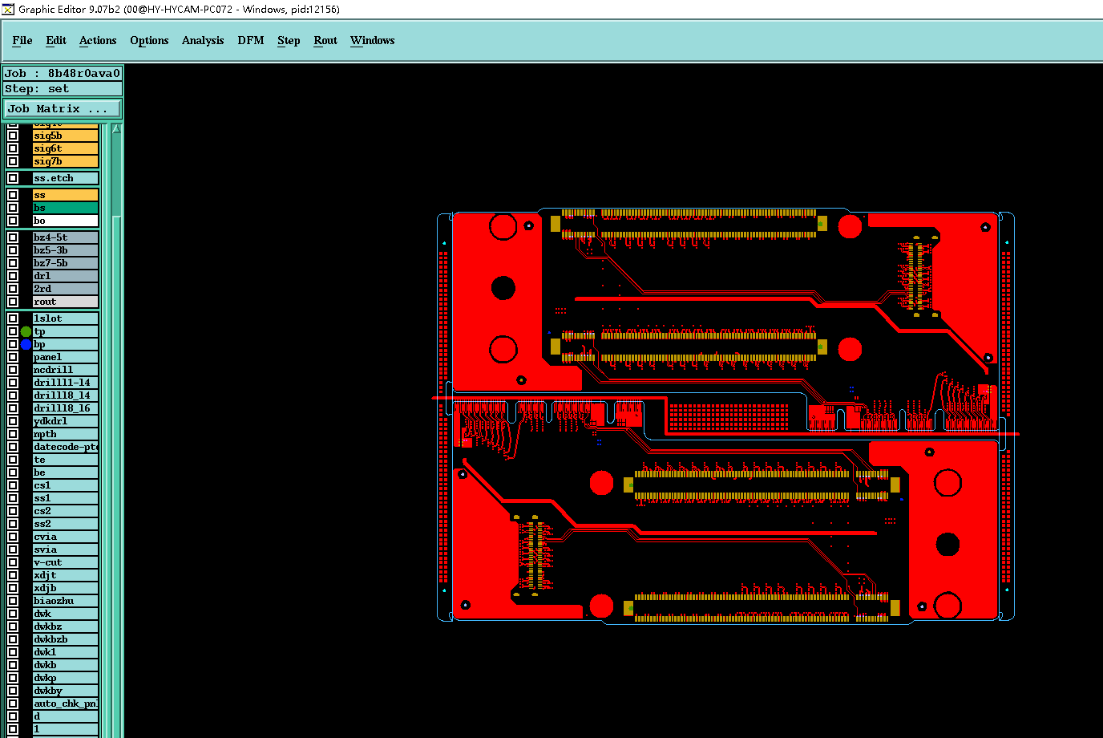Select the bs layer name
The width and height of the screenshot is (1103, 738).
[66, 208]
